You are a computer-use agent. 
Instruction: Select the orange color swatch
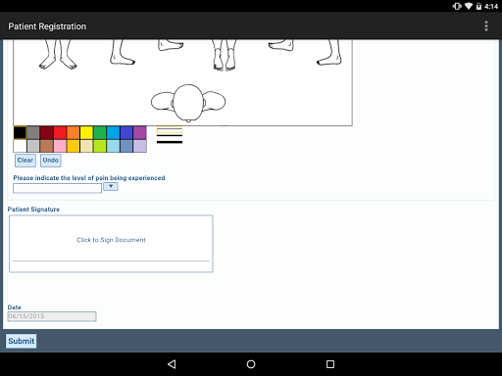coord(74,133)
